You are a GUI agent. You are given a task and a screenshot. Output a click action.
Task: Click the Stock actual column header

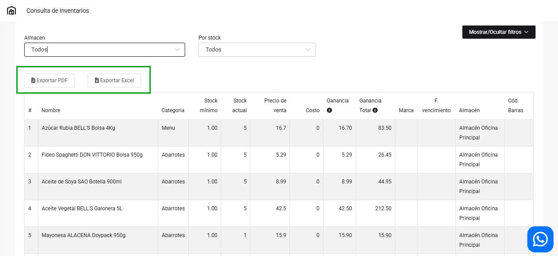[240, 106]
